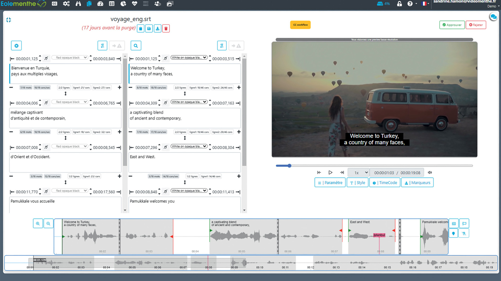Click the save floppy disk icon
The image size is (501, 281).
(149, 28)
